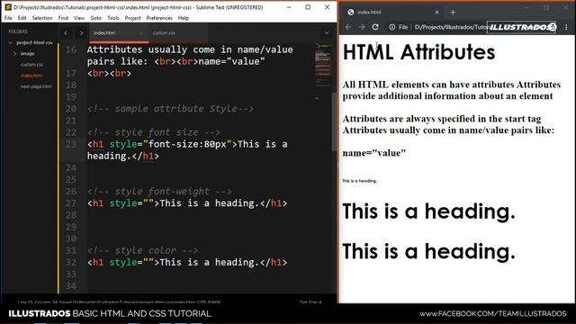Open the Find menu

(63, 18)
